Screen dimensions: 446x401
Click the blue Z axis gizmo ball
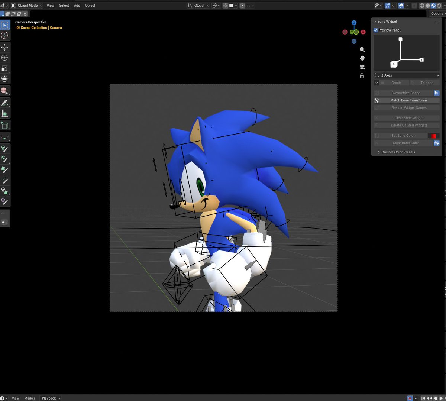coord(354,23)
